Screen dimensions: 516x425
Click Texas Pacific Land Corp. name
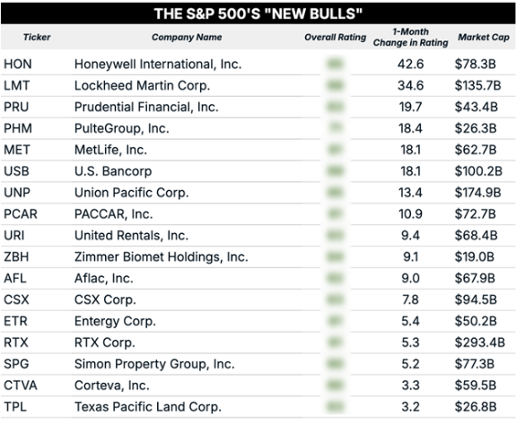[x=148, y=407]
